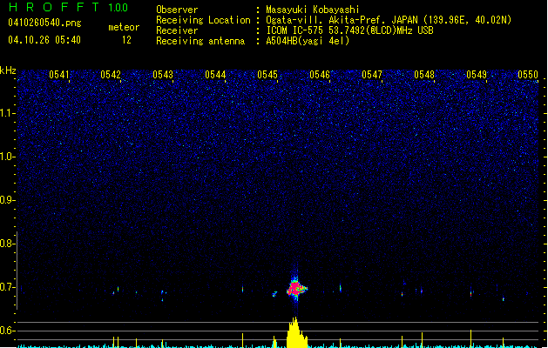This screenshot has height=348, width=548.
Task: Select the filename 0410260540.png
Action: [x=44, y=23]
